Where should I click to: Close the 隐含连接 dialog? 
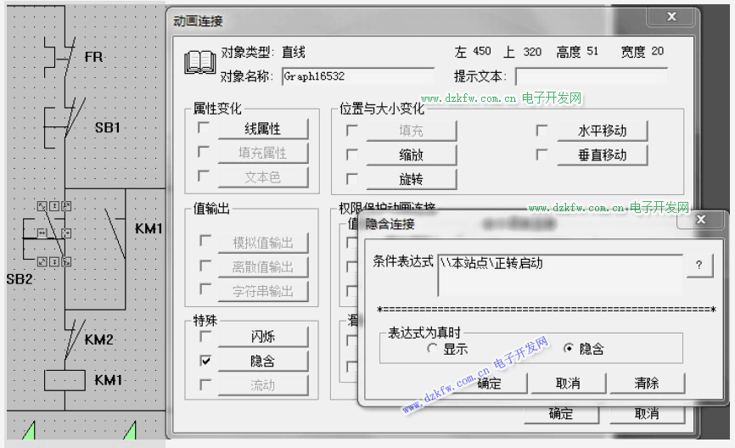(x=701, y=221)
